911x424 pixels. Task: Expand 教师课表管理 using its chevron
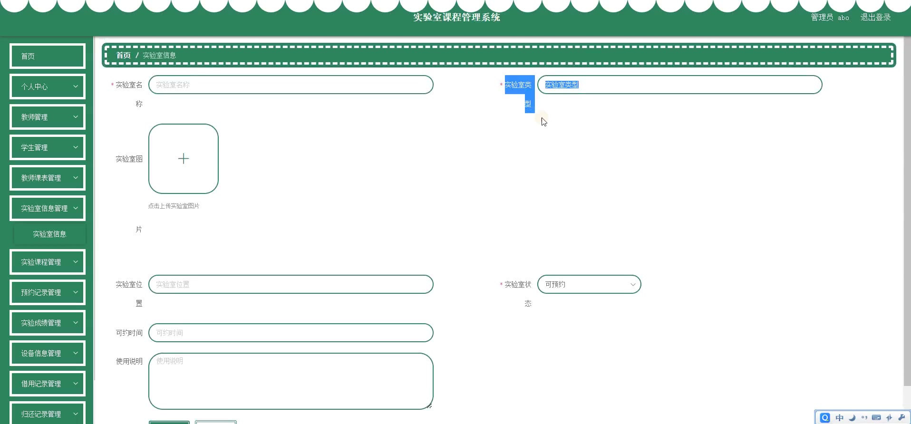pyautogui.click(x=76, y=178)
